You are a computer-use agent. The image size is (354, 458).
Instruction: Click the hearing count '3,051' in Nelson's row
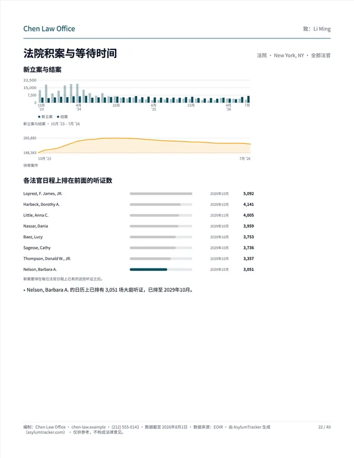coord(248,269)
